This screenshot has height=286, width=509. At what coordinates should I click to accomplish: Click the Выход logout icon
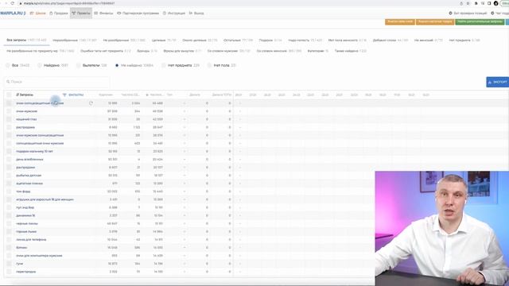191,14
